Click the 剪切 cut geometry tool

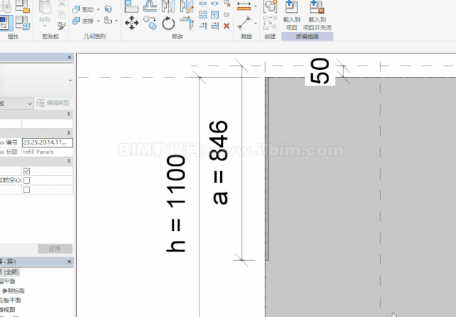pyautogui.click(x=83, y=9)
